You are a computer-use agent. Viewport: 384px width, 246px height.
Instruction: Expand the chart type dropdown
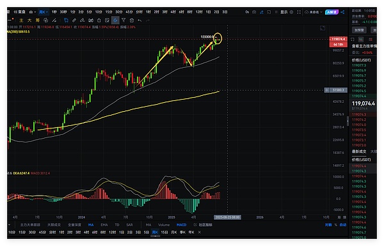coord(33,12)
